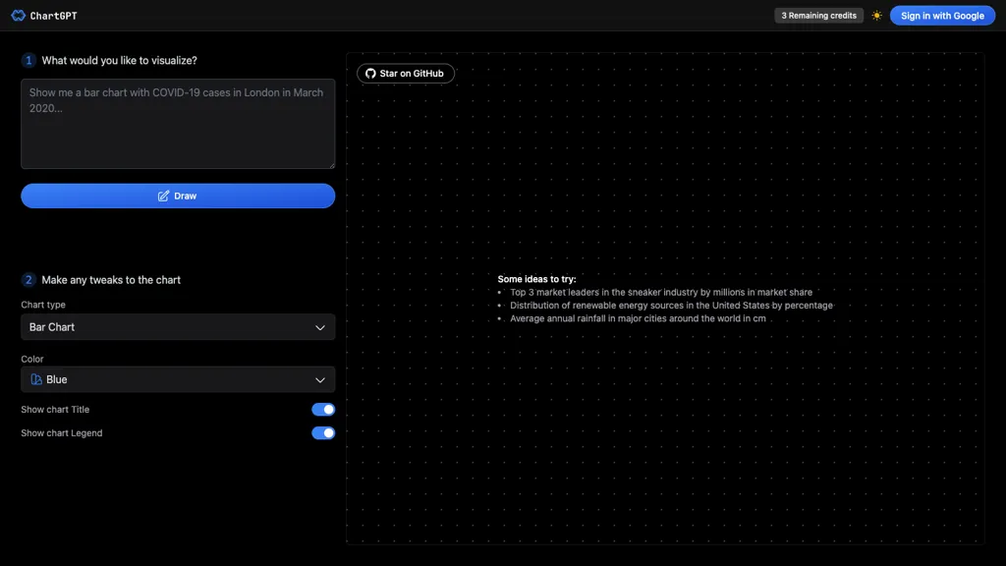Click the textarea resize handle corner
The height and width of the screenshot is (566, 1006).
tap(331, 165)
